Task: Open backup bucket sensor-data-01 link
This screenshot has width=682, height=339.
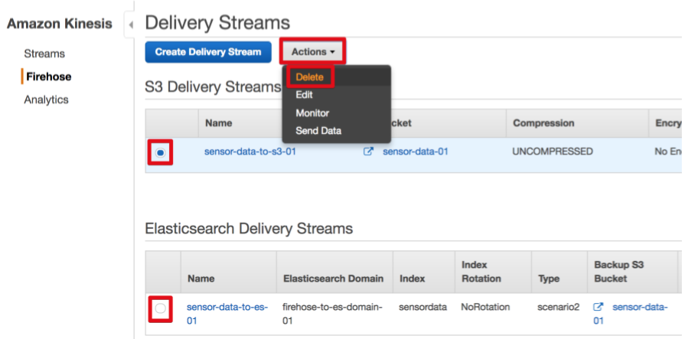Action: click(x=631, y=314)
